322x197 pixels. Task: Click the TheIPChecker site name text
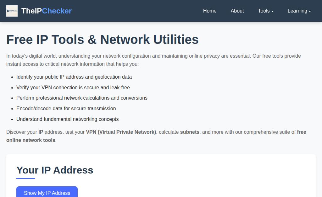47,11
